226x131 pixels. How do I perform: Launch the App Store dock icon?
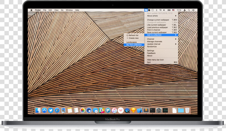point(44,110)
